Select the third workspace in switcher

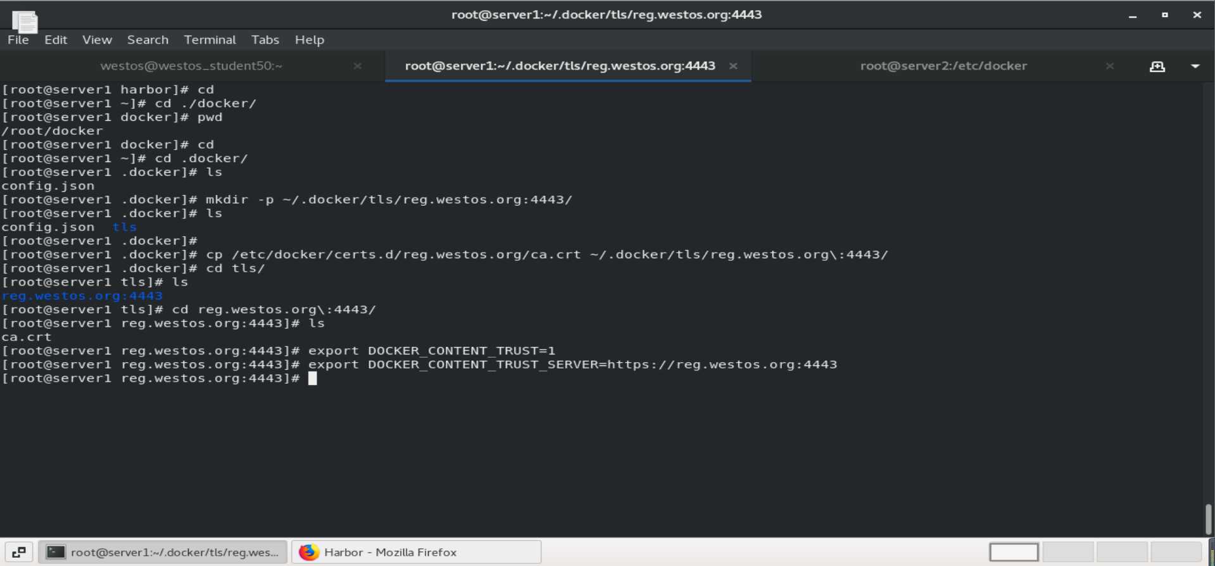pos(1122,552)
